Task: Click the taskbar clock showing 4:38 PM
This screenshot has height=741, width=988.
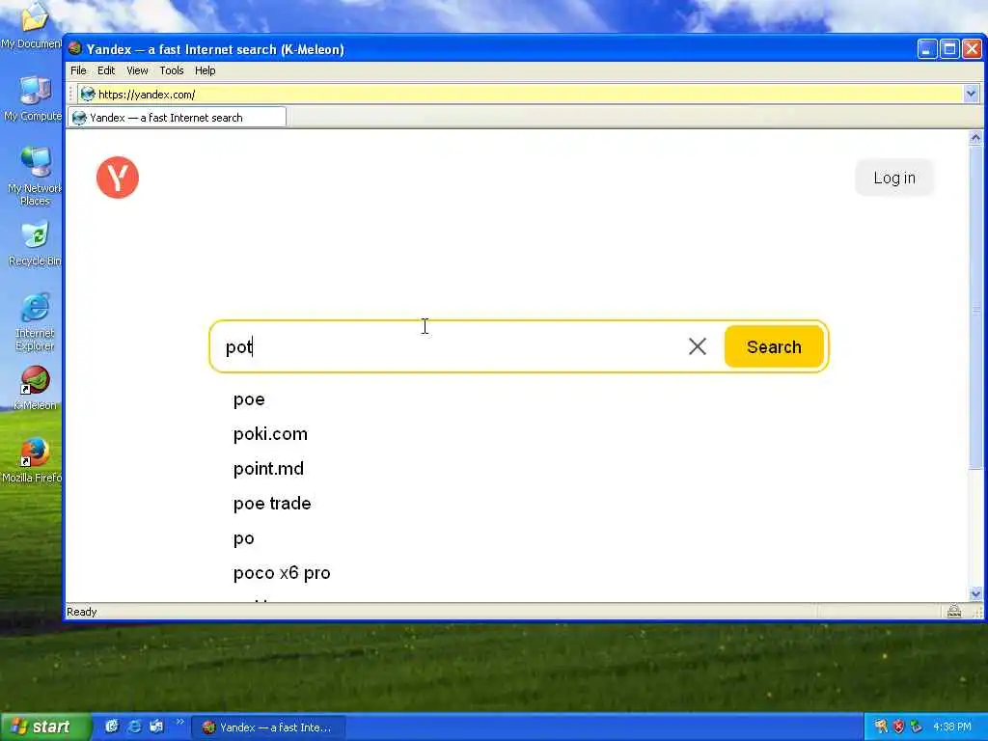Action: (951, 727)
